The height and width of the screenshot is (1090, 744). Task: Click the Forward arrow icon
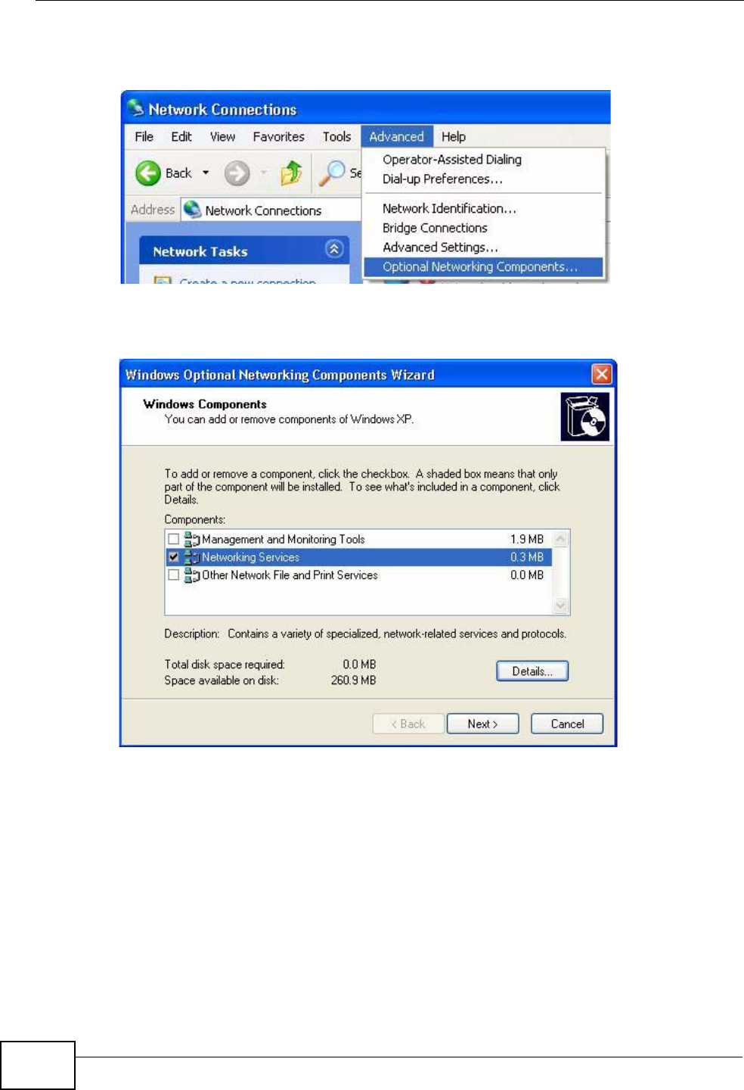tap(237, 173)
